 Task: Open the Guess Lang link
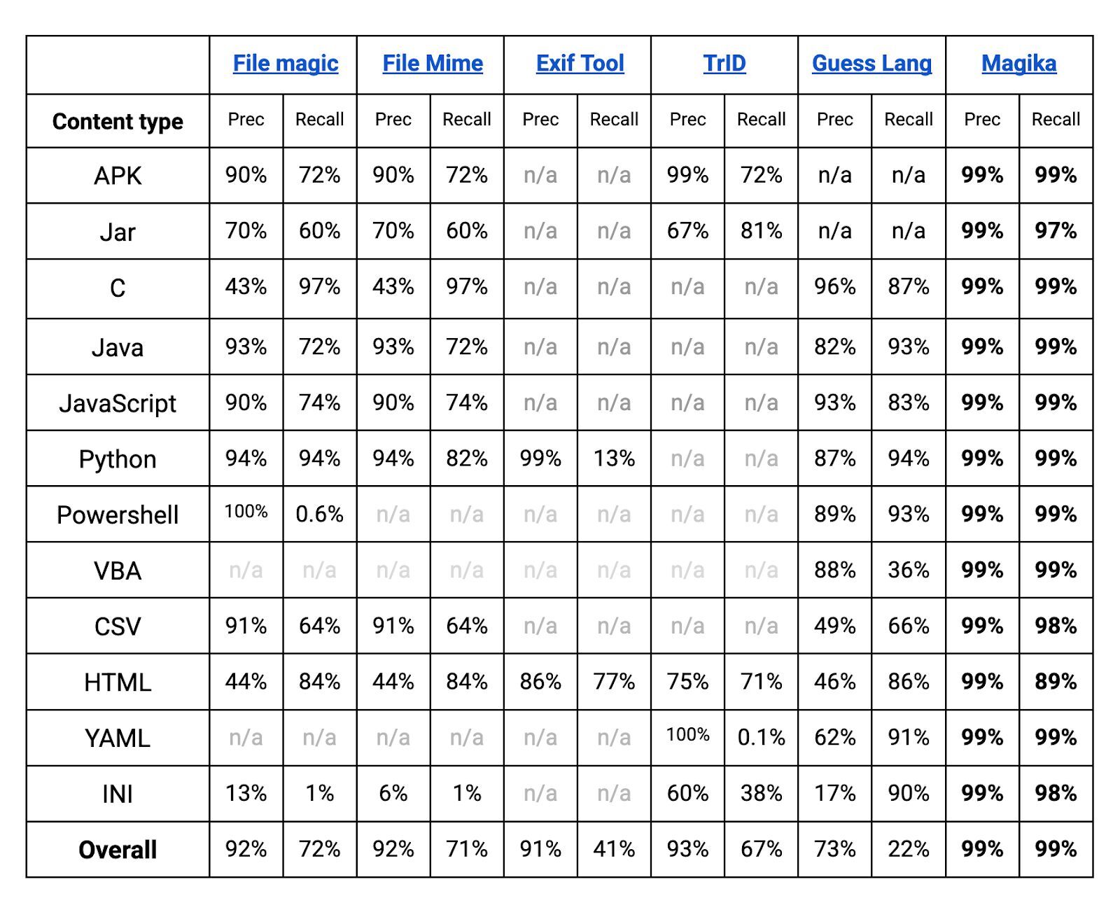tap(871, 64)
